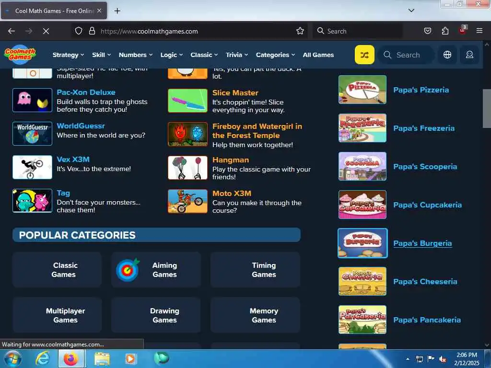This screenshot has height=368, width=491.
Task: Click the muted volume tray icon
Action: (443, 359)
